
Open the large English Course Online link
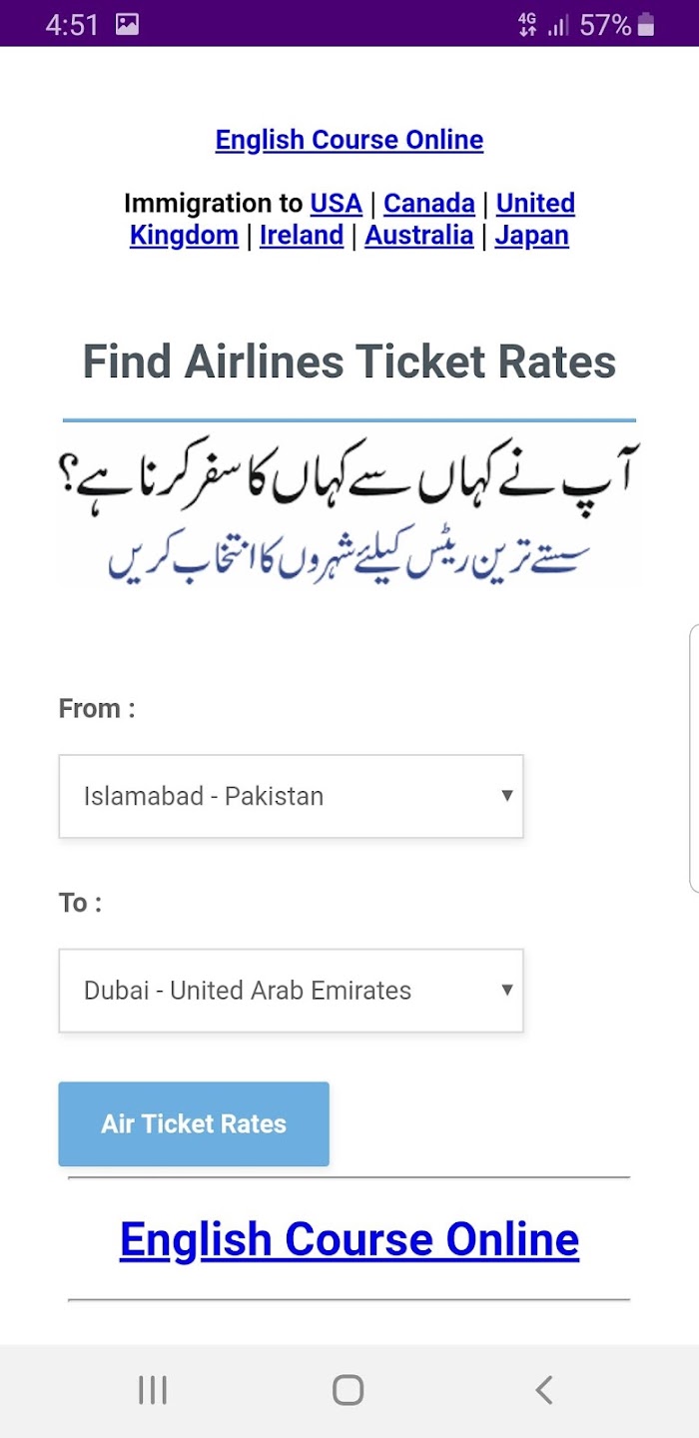(349, 1239)
